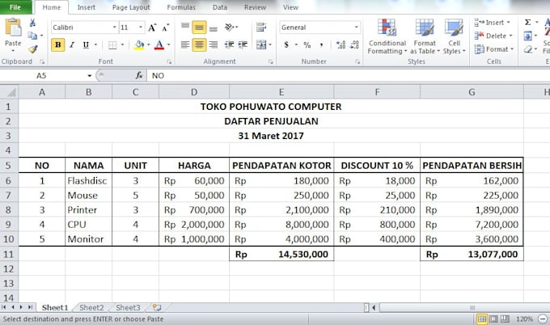Click the Wrap Text icon

[x=261, y=27]
